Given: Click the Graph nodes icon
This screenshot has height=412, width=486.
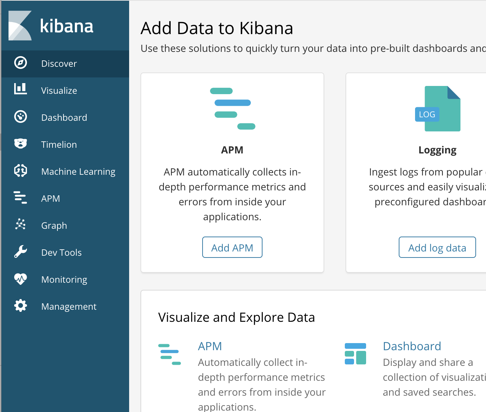Looking at the screenshot, I should (21, 224).
